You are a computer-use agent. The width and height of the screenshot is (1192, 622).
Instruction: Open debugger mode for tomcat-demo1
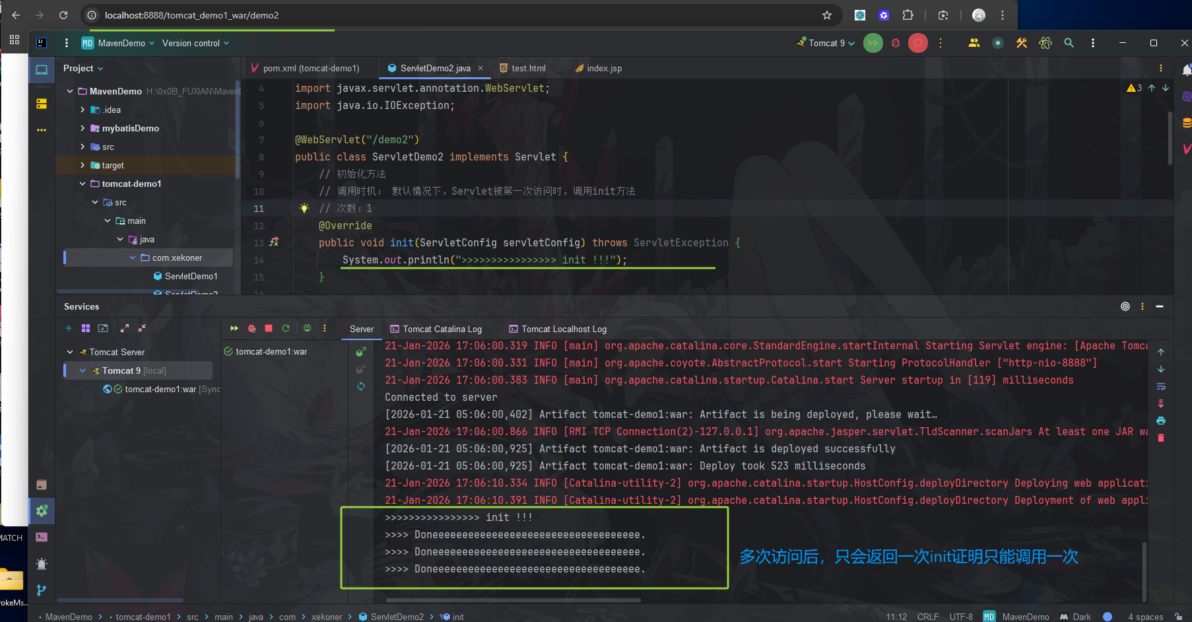[x=251, y=328]
